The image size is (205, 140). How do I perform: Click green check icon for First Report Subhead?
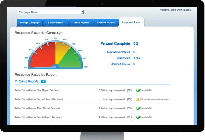[x=138, y=90]
